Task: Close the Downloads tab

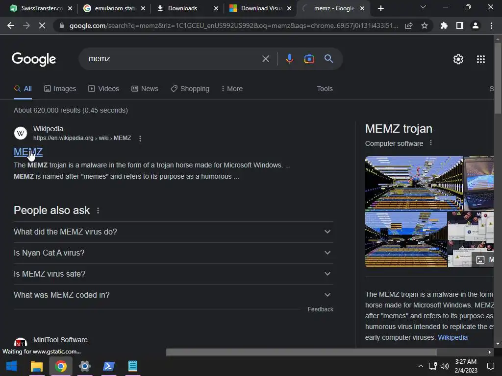Action: pos(216,8)
